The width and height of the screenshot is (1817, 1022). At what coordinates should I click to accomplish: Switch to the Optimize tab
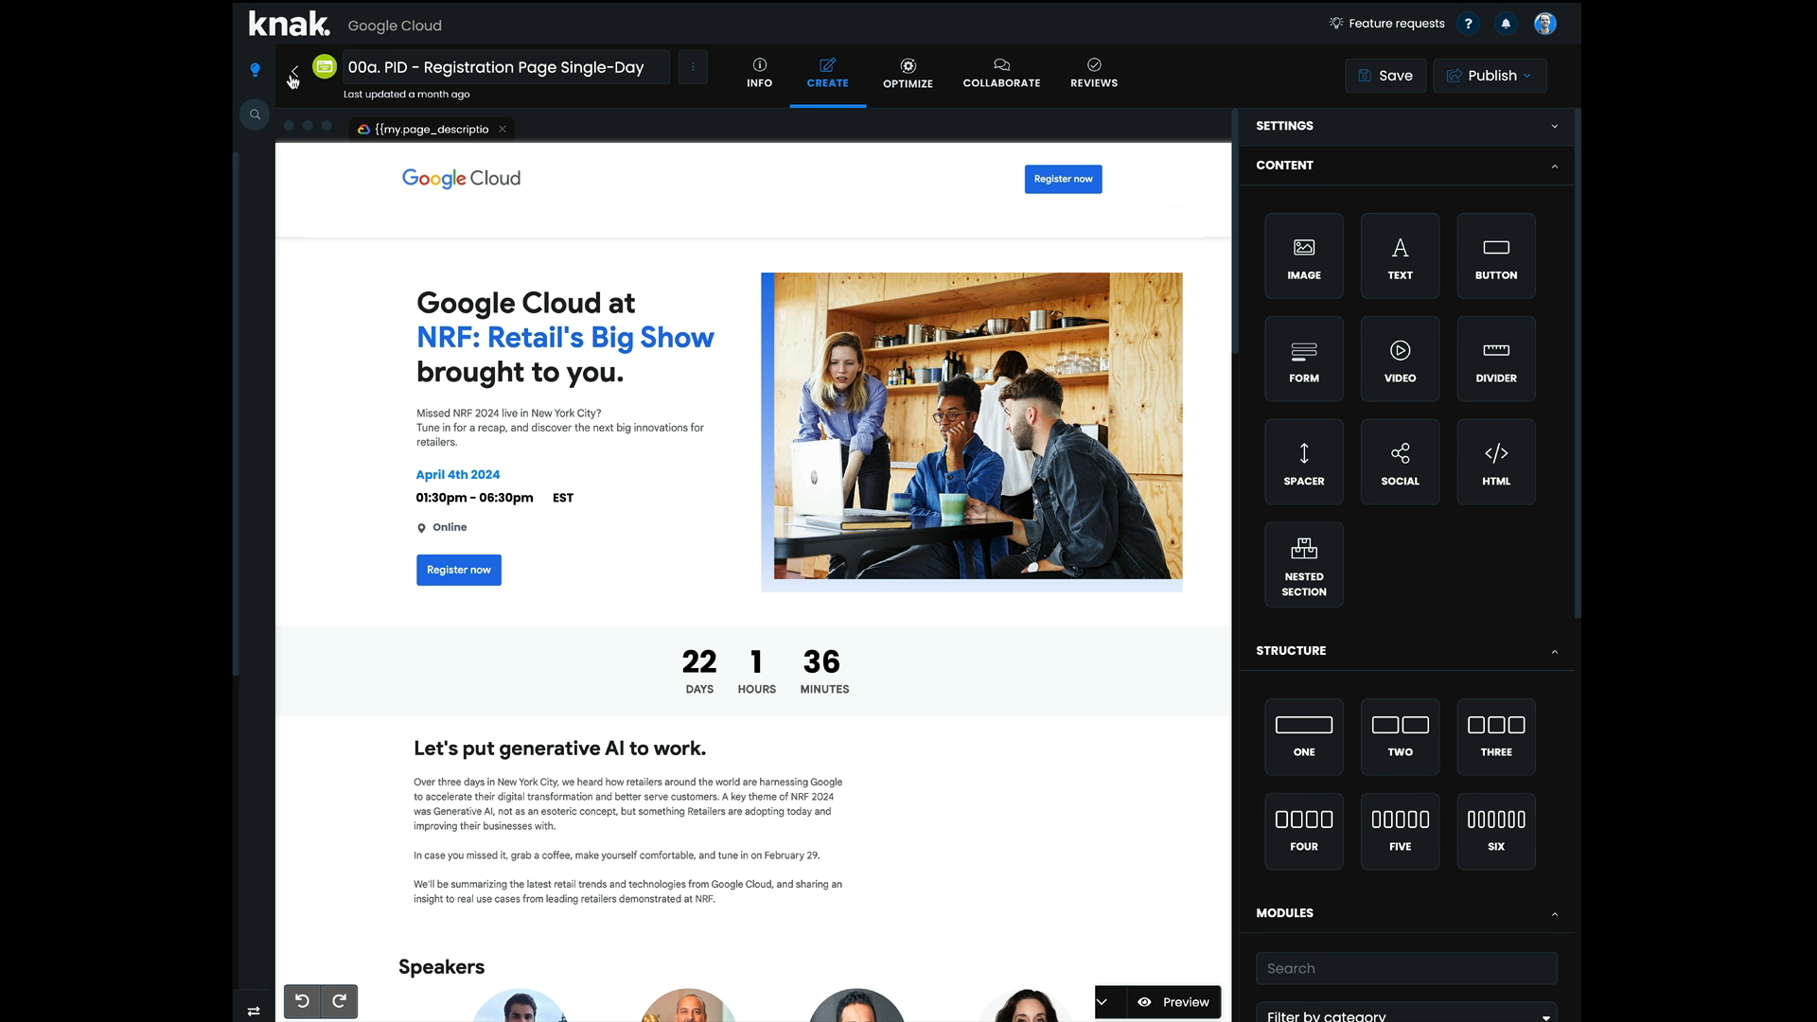[908, 73]
